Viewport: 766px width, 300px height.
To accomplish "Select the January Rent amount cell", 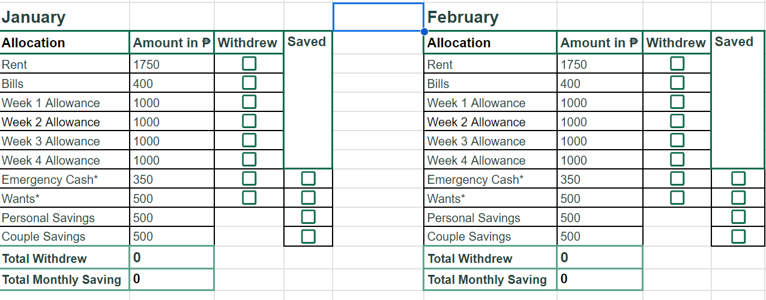I will 172,64.
